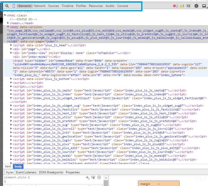The height and width of the screenshot is (186, 208).
Task: Expand the index_plus_ls_js_hash_lib script
Action: click(x=11, y=113)
